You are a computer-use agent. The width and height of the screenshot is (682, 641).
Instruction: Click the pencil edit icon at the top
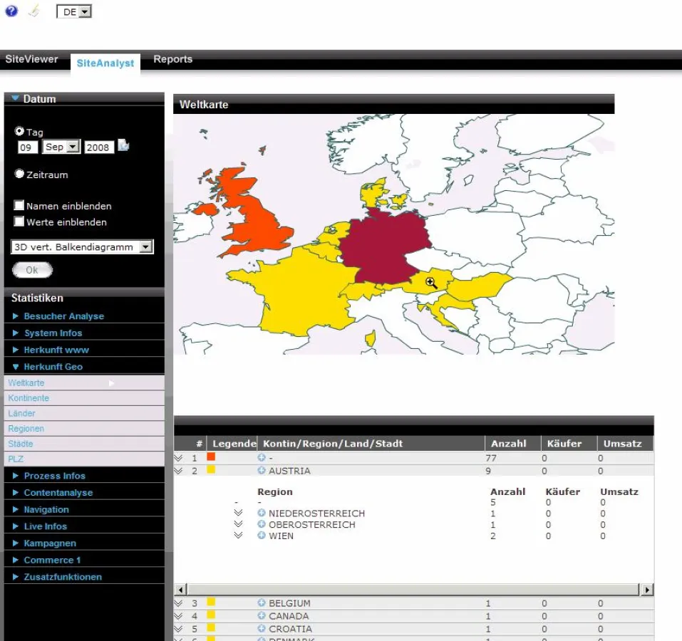(x=33, y=11)
